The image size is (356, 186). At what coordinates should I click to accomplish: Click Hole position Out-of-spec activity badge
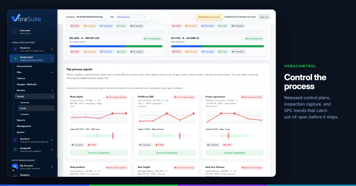[x=116, y=168]
